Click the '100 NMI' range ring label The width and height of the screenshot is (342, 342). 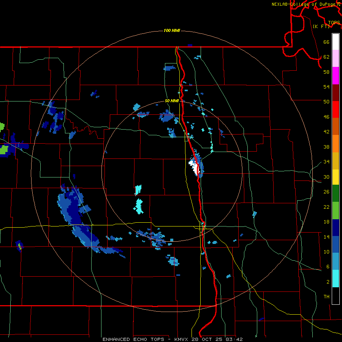point(172,30)
